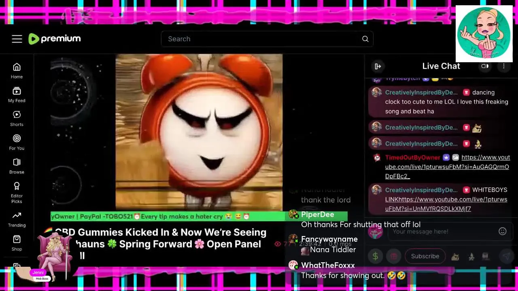Viewport: 518px width, 291px height.
Task: Click the dancing clock video player
Action: point(199,132)
